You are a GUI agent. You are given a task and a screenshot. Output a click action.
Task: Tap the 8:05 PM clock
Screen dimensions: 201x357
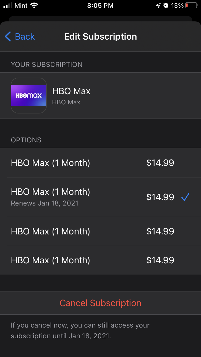pyautogui.click(x=100, y=5)
